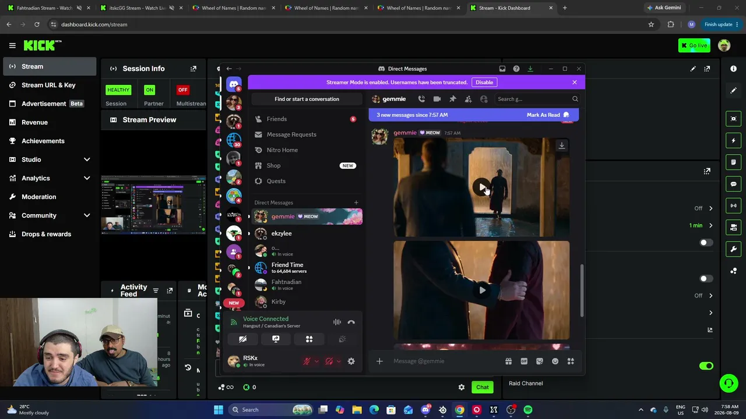Open the 1 min setting chevron
746x419 pixels.
(x=710, y=226)
